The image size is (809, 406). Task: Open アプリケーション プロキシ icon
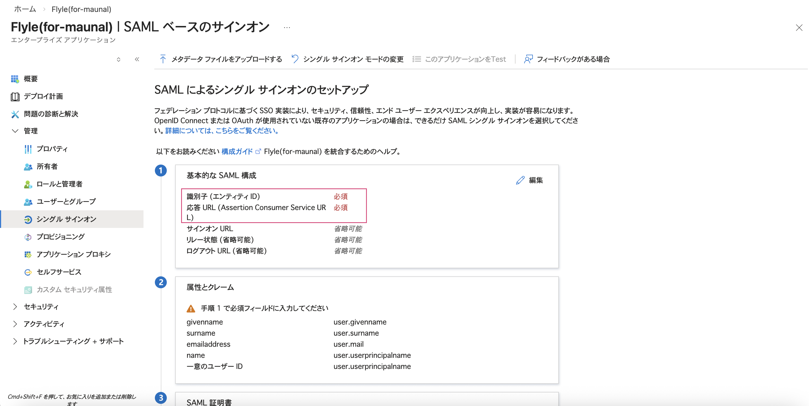click(x=28, y=254)
